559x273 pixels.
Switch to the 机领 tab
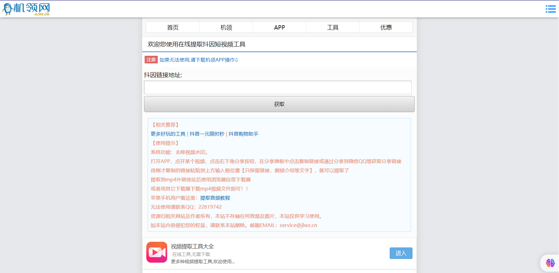[x=226, y=27]
